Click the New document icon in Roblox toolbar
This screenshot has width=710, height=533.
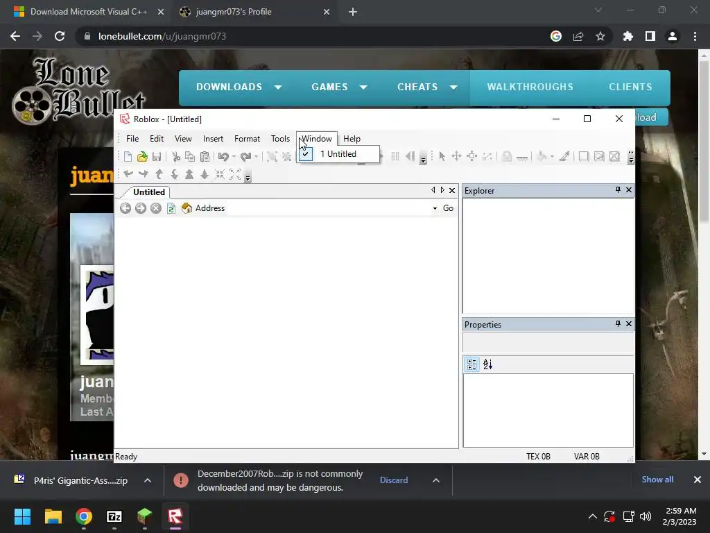(128, 157)
